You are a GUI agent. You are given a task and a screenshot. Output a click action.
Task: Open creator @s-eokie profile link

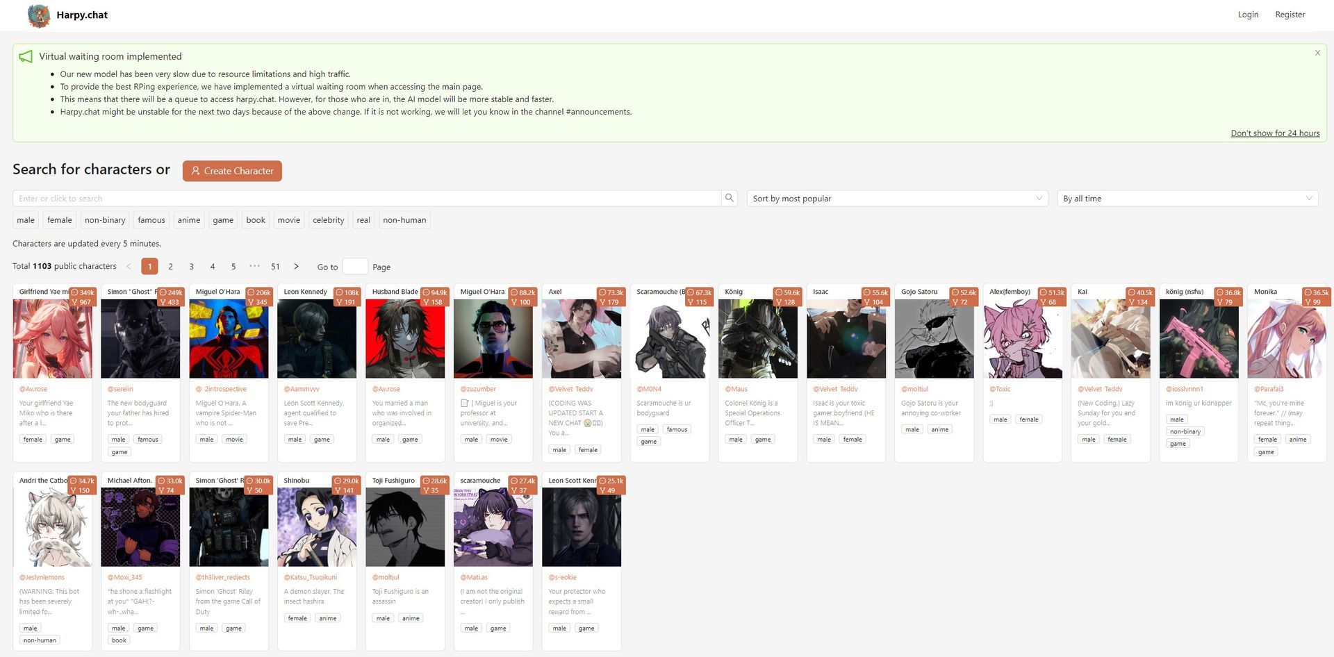[562, 577]
